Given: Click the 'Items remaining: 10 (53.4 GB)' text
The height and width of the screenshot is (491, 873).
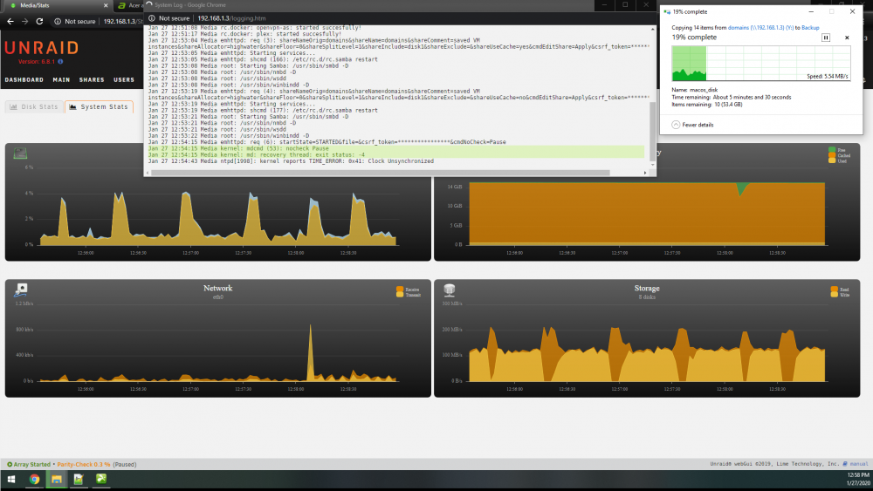Looking at the screenshot, I should 706,105.
